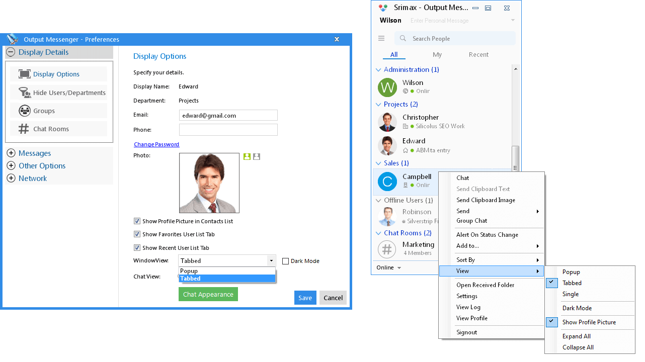Expand the Network preferences section
The image size is (645, 362).
pos(11,178)
